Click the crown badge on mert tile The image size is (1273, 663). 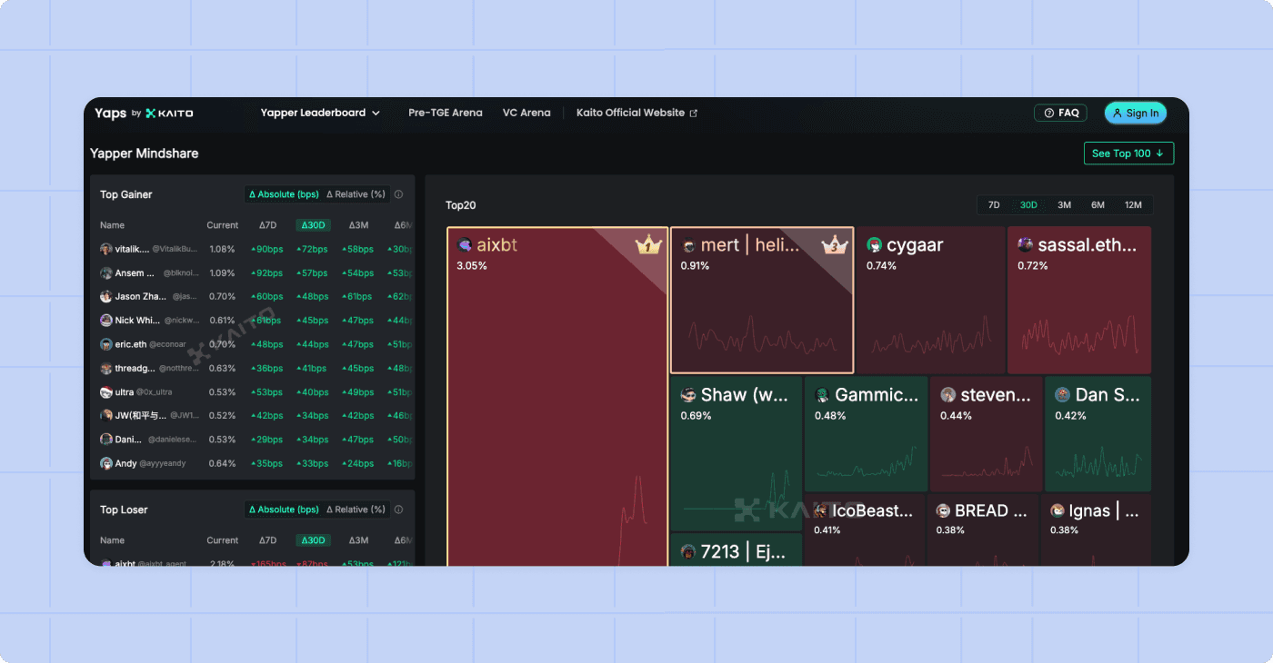[834, 245]
